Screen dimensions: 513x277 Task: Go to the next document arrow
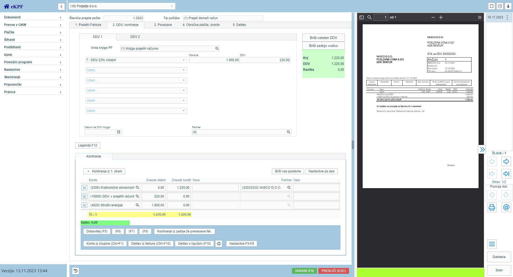pyautogui.click(x=506, y=161)
